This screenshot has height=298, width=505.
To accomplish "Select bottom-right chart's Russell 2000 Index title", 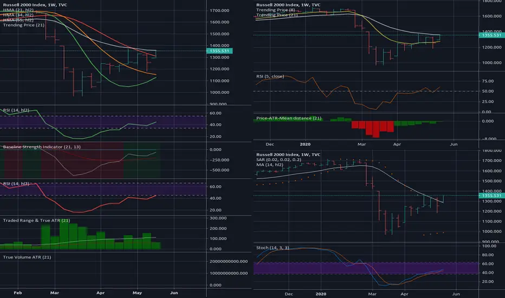I will 288,154.
